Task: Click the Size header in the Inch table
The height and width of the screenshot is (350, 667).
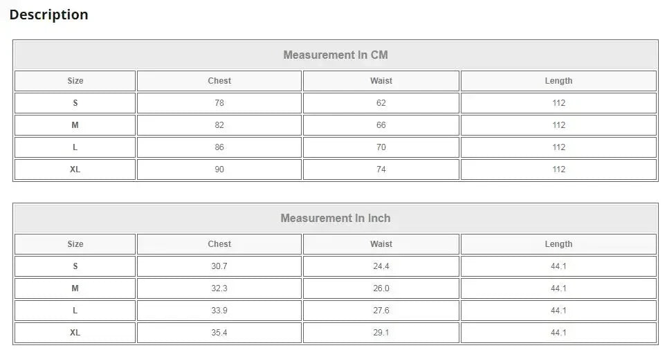Action: [x=75, y=244]
